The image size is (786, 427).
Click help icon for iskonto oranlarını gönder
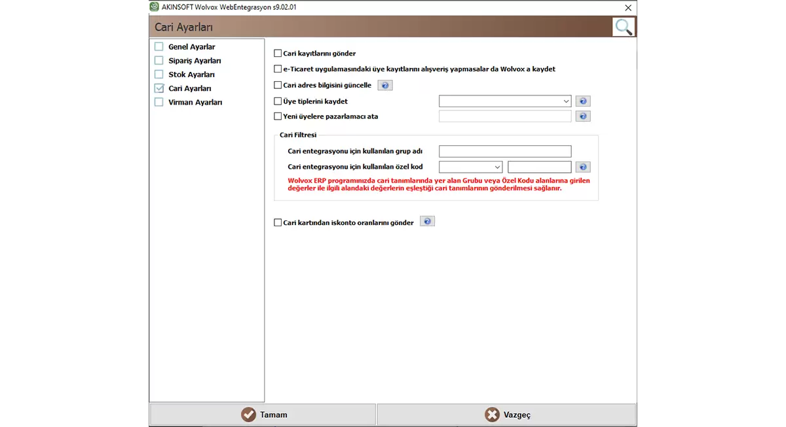(x=427, y=222)
